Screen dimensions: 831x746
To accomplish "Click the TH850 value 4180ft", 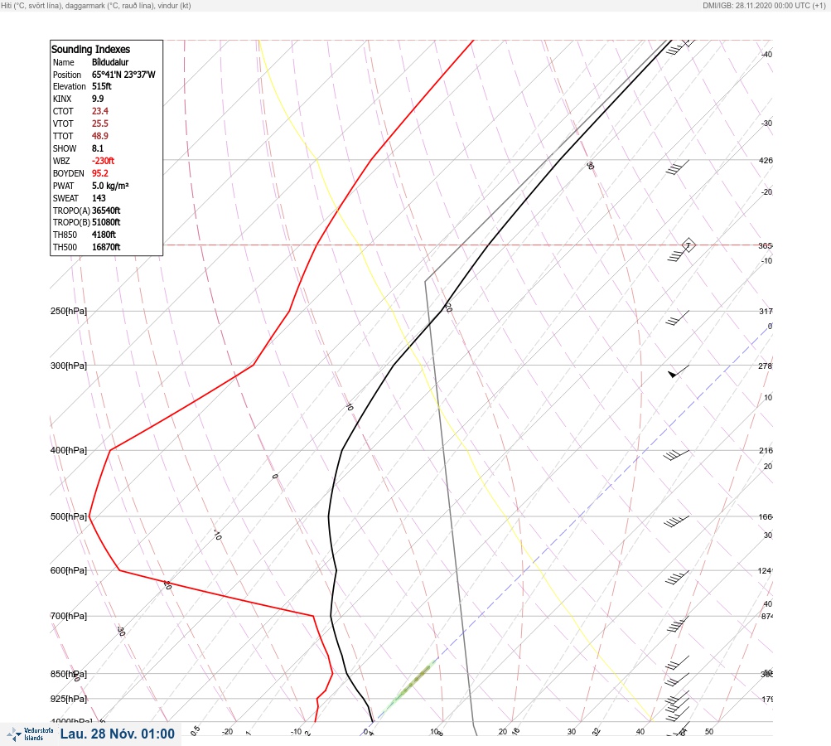I will click(x=104, y=235).
